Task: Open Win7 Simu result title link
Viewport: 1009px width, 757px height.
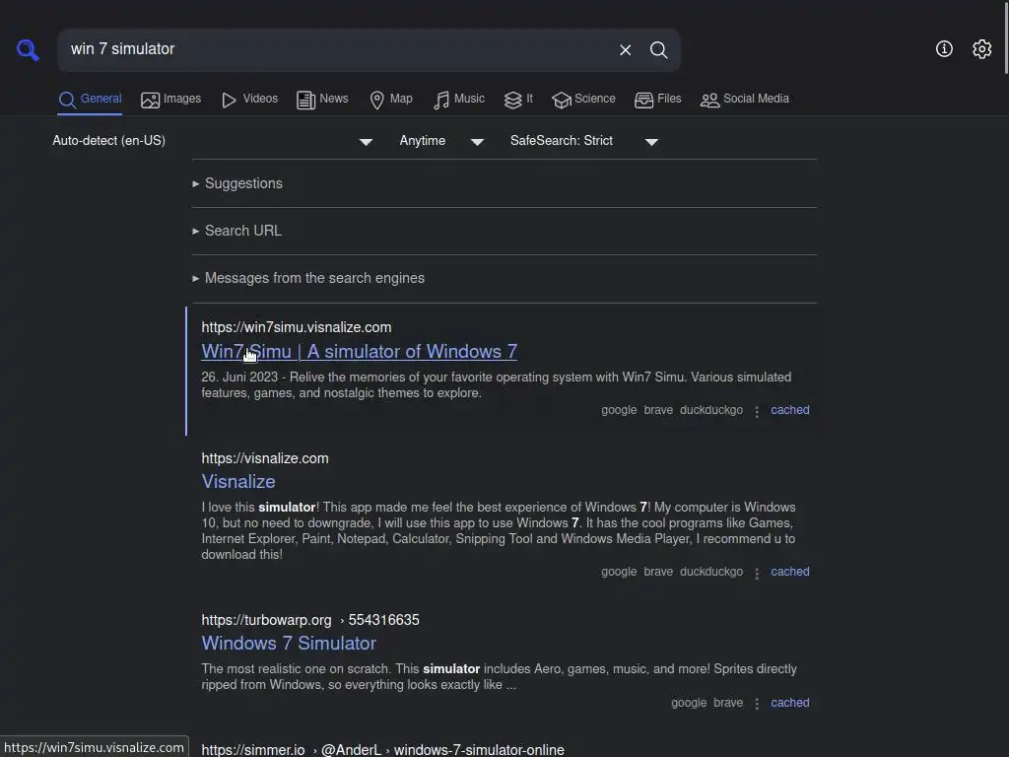Action: click(x=359, y=352)
